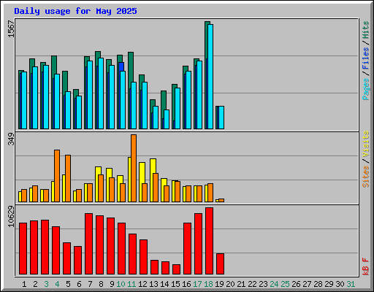Select day label 6 on the x-axis
The width and height of the screenshot is (374, 292).
tap(79, 284)
